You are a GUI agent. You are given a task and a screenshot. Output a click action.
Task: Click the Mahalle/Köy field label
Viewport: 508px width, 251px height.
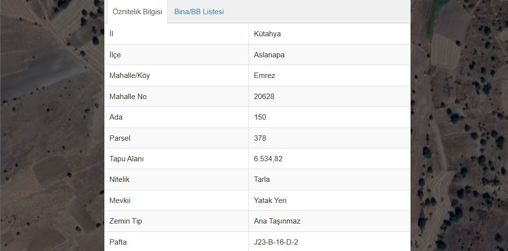[x=130, y=75]
